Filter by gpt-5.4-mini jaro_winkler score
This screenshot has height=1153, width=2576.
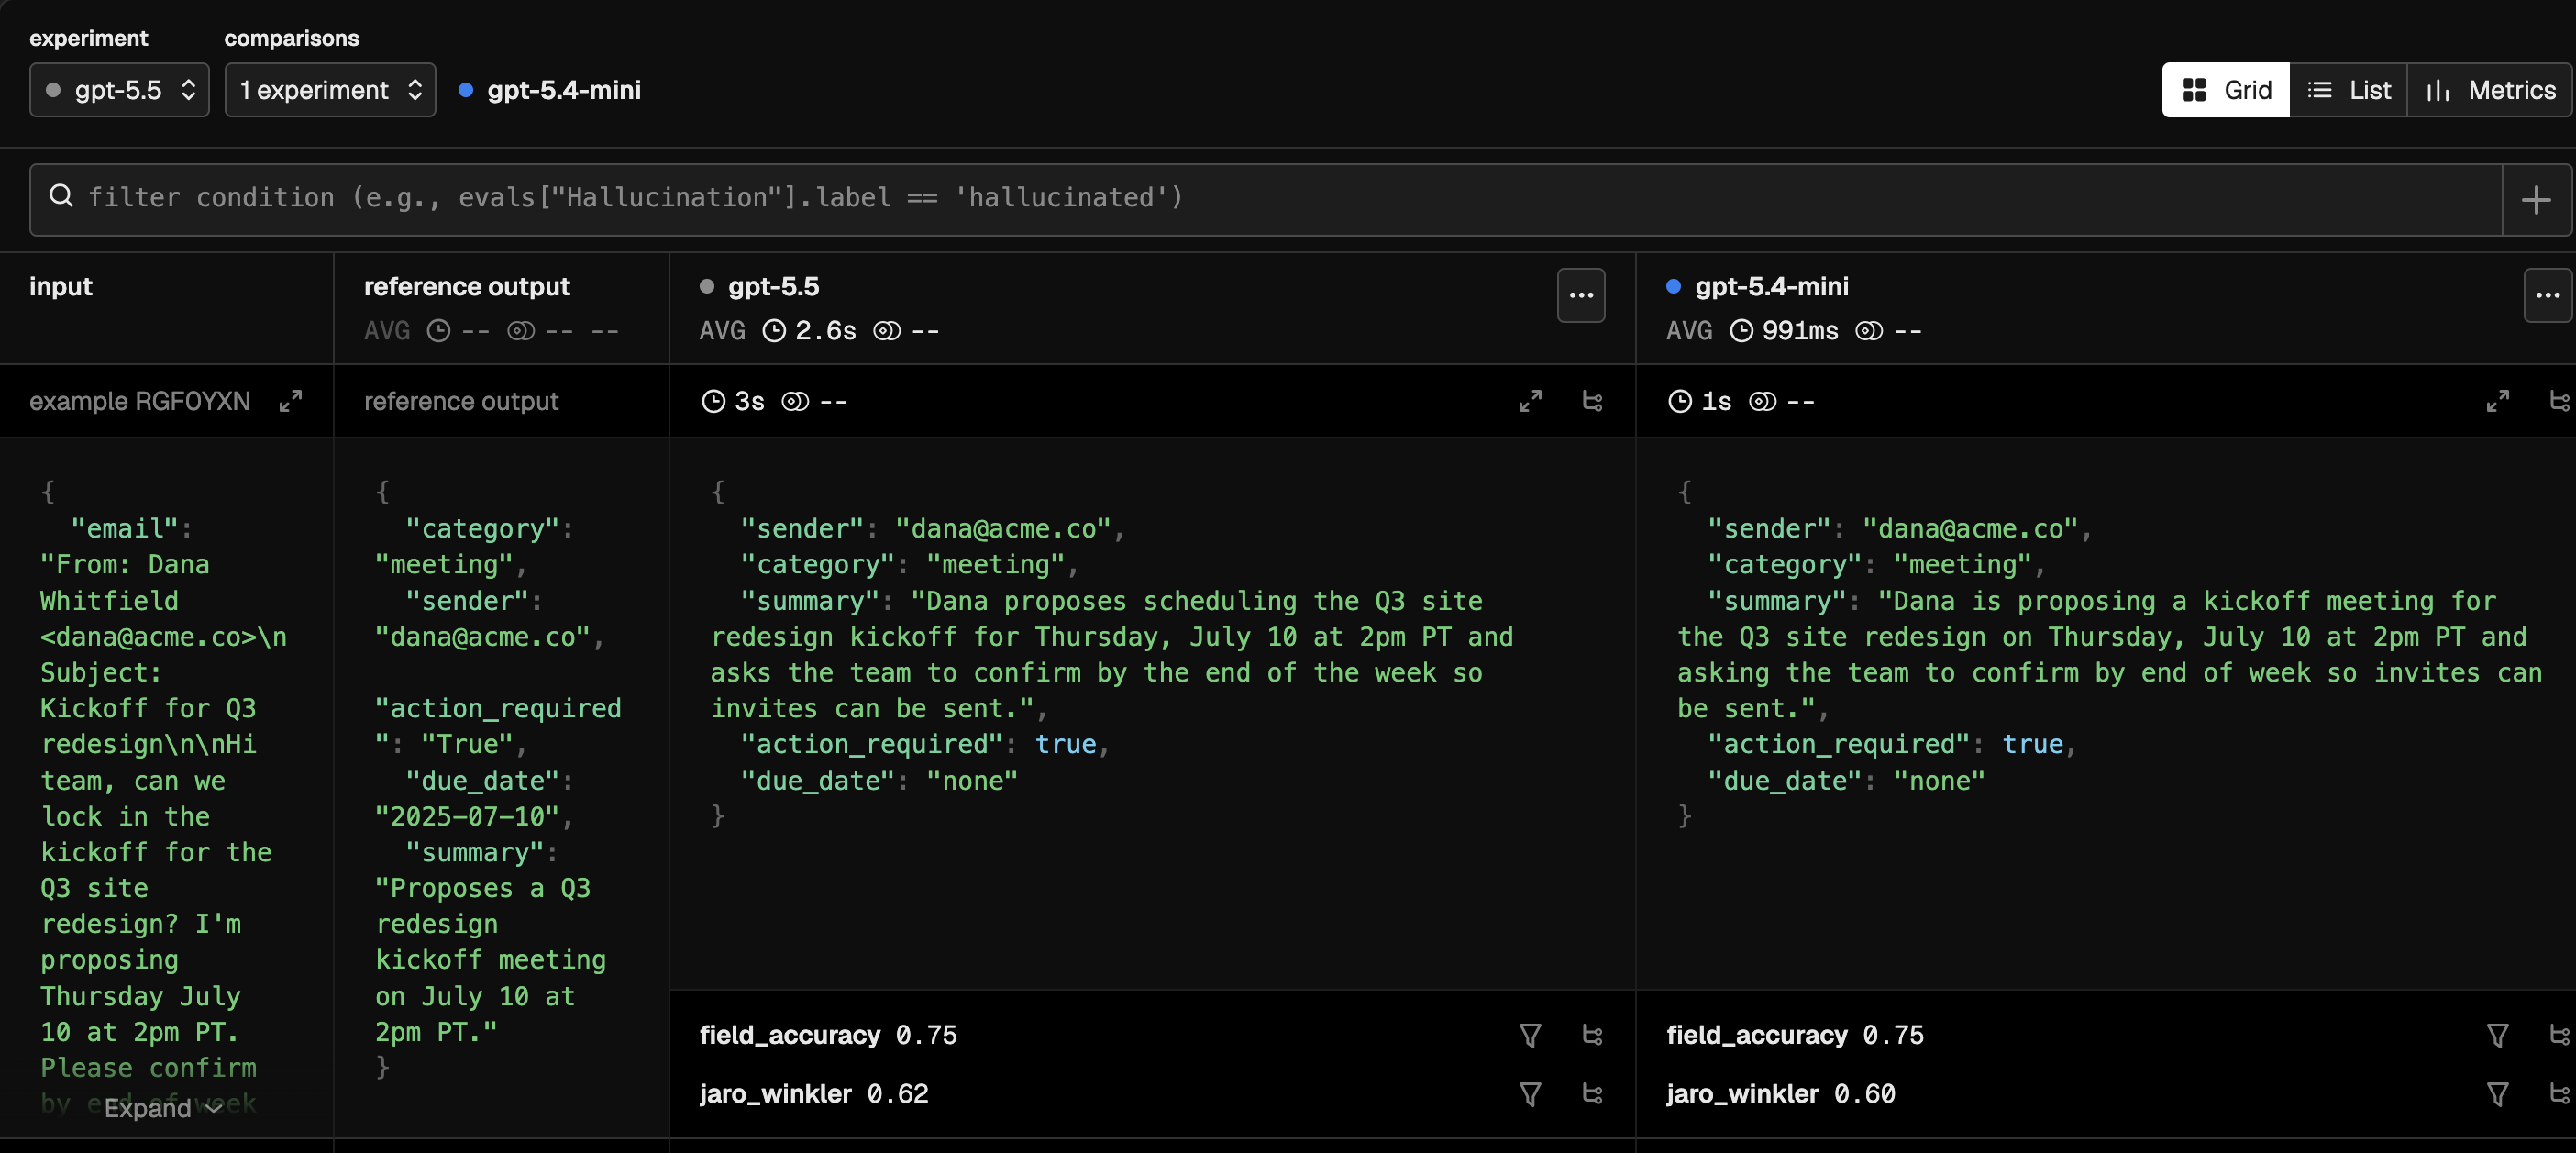[2497, 1094]
